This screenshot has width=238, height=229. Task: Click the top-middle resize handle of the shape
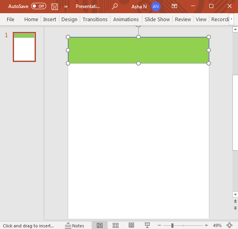(x=138, y=37)
